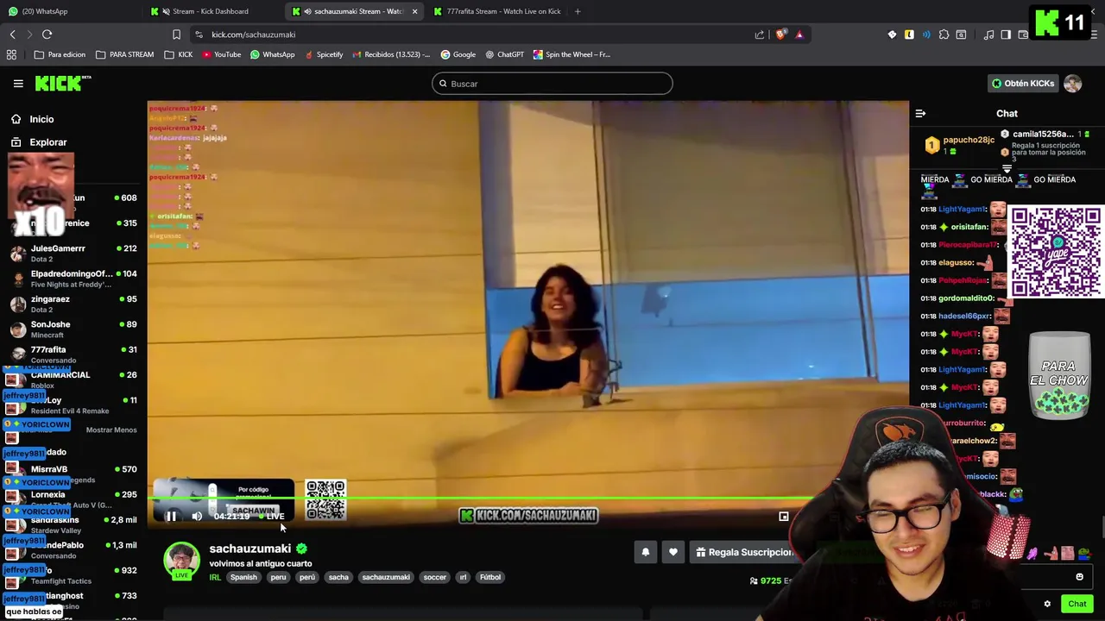Open zingaraez channel in sidebar
Screen dimensions: 1105x621
coord(73,304)
